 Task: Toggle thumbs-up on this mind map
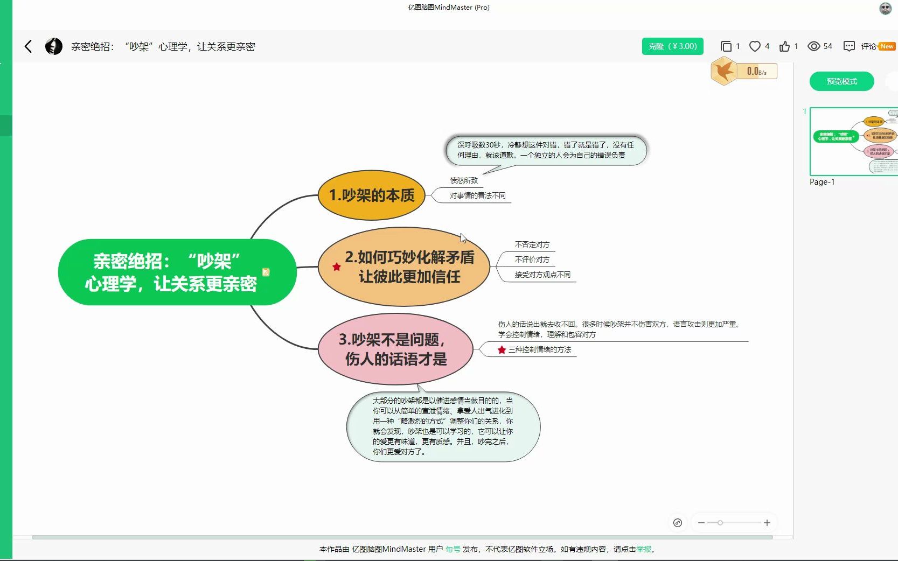[784, 46]
